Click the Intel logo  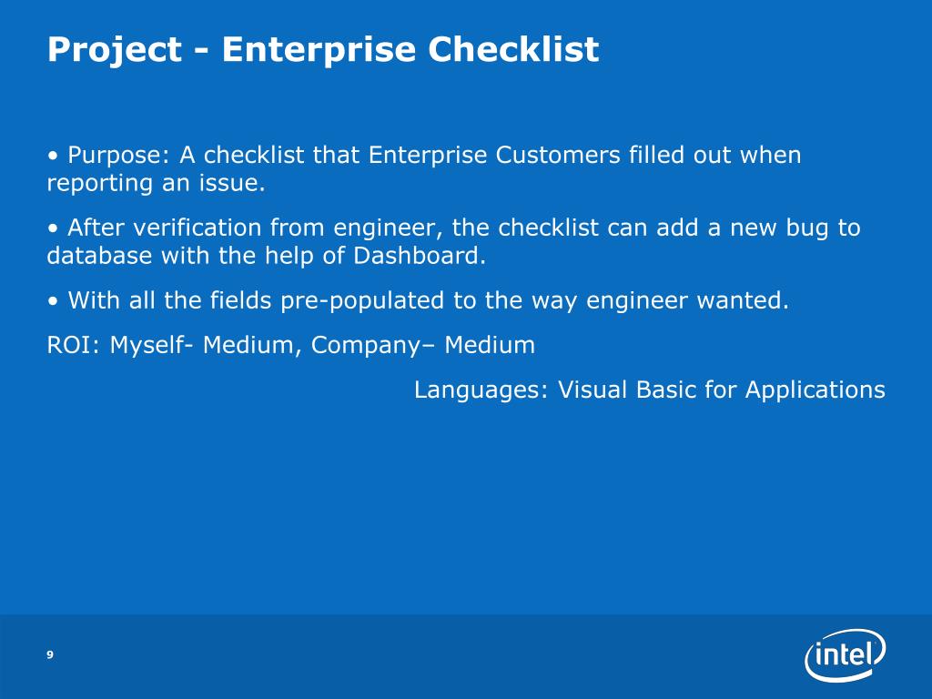[846, 655]
